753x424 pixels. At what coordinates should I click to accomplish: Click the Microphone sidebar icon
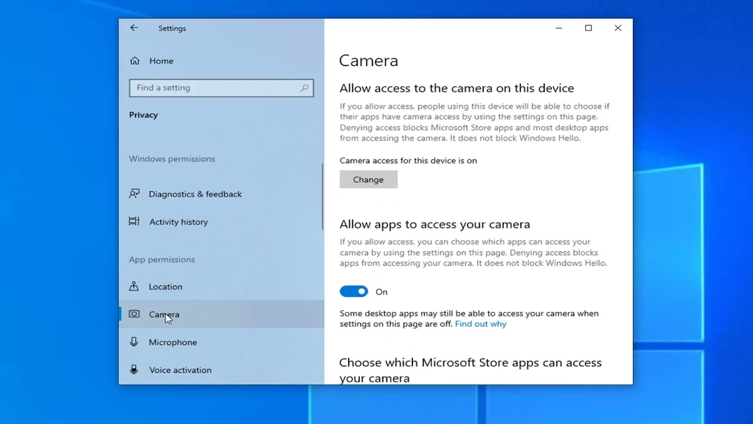click(x=134, y=342)
